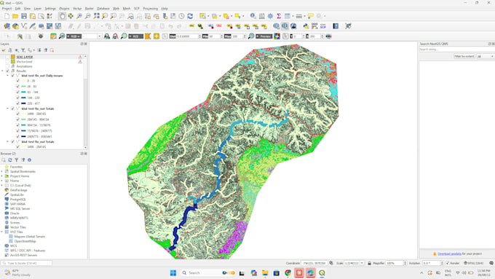Refresh the Browser panel

click(x=10, y=160)
